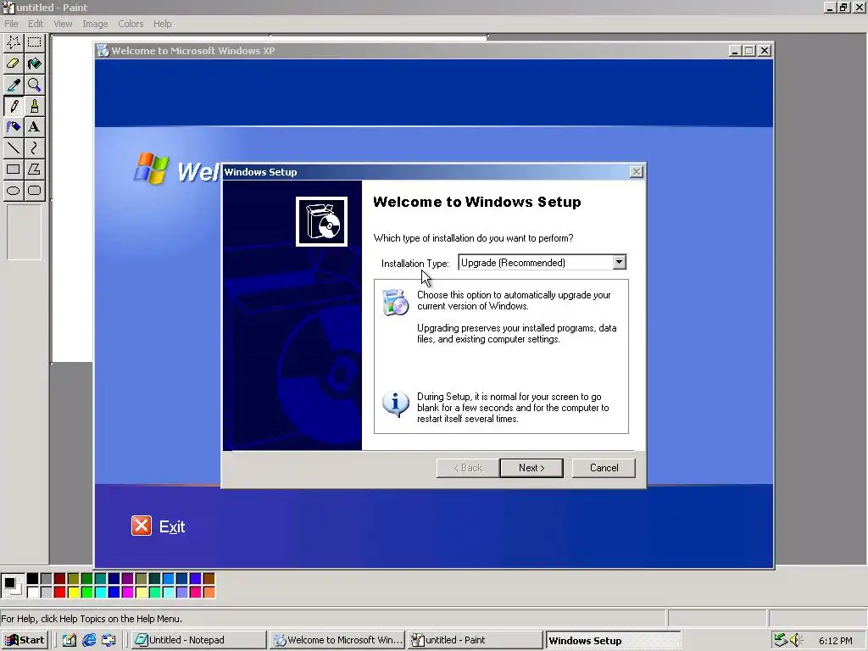Image resolution: width=868 pixels, height=651 pixels.
Task: Pick the black palette swatch
Action: (x=33, y=579)
